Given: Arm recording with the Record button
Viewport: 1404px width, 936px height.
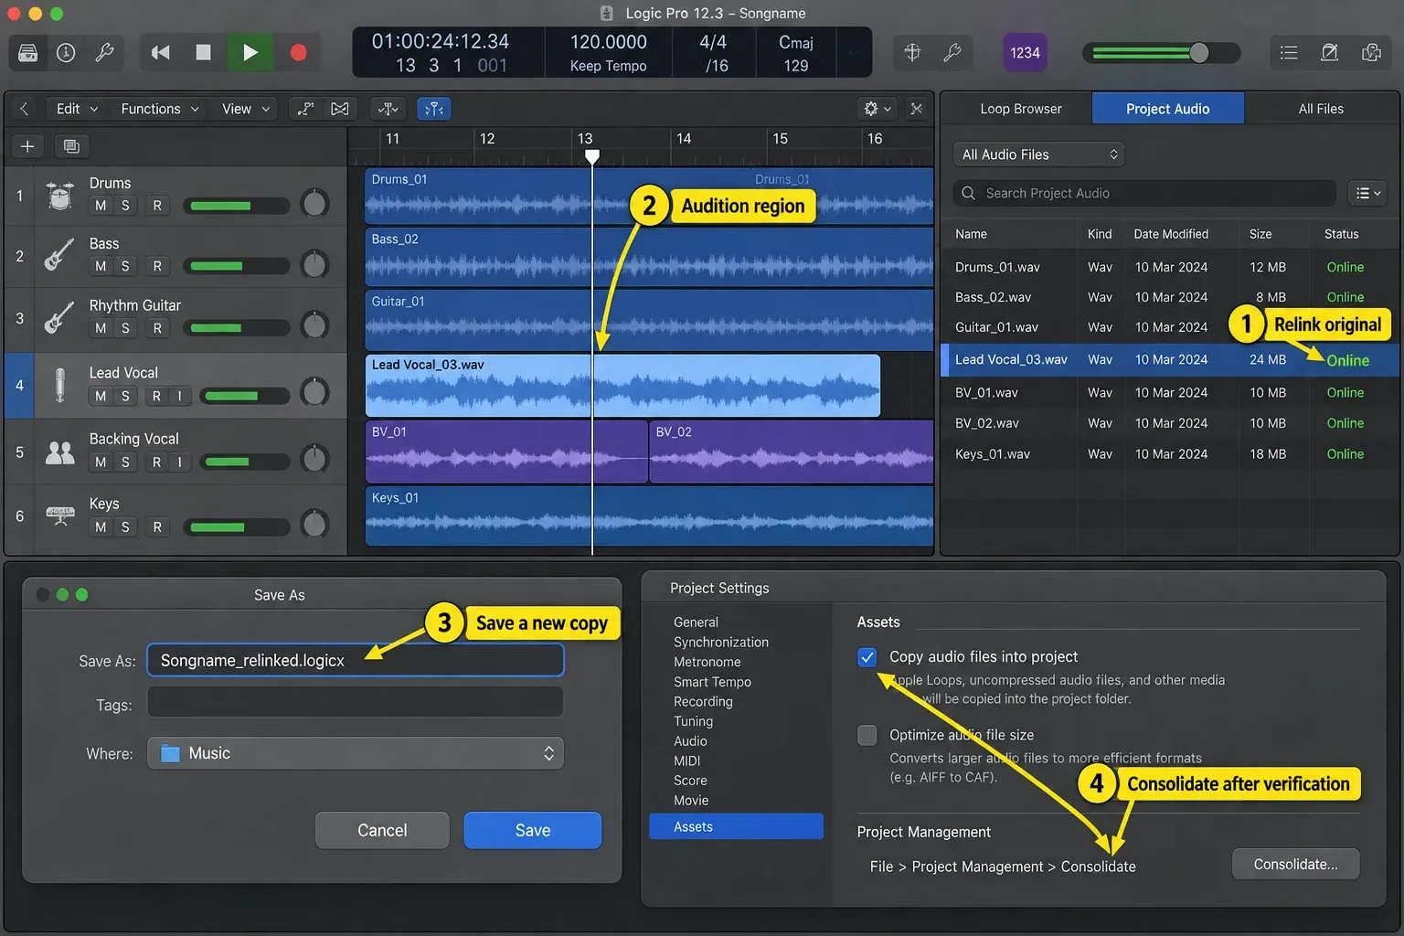Looking at the screenshot, I should tap(298, 53).
